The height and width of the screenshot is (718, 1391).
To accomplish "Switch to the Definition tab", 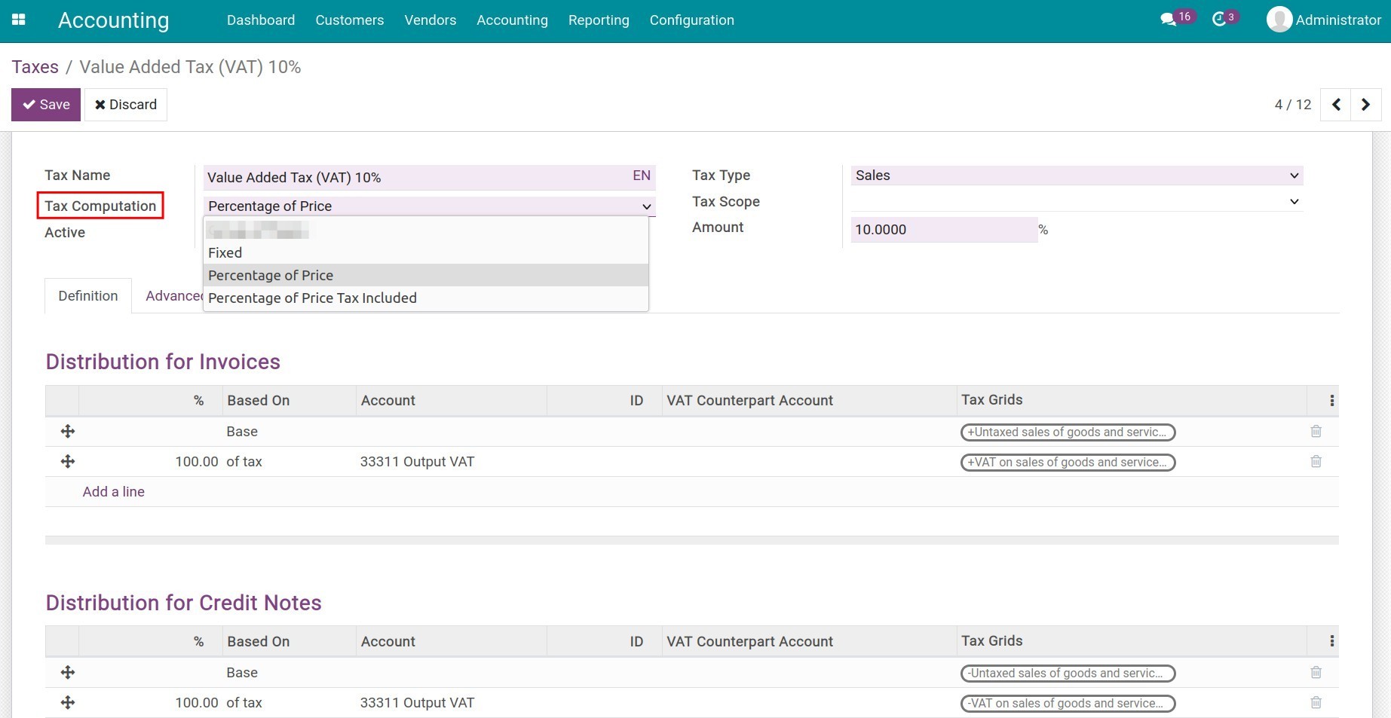I will coord(88,296).
